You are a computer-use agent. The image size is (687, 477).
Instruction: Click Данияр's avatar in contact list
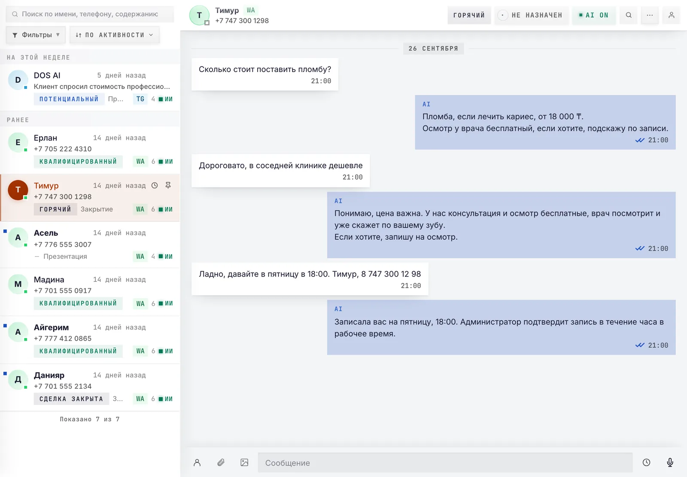18,380
